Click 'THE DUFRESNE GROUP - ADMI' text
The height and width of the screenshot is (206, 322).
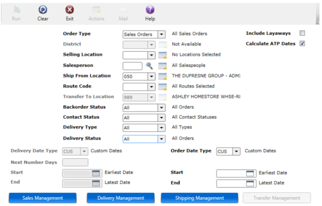(x=206, y=76)
